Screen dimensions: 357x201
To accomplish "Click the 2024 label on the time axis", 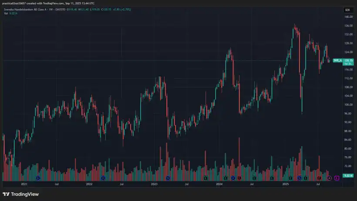I will click(x=219, y=184).
